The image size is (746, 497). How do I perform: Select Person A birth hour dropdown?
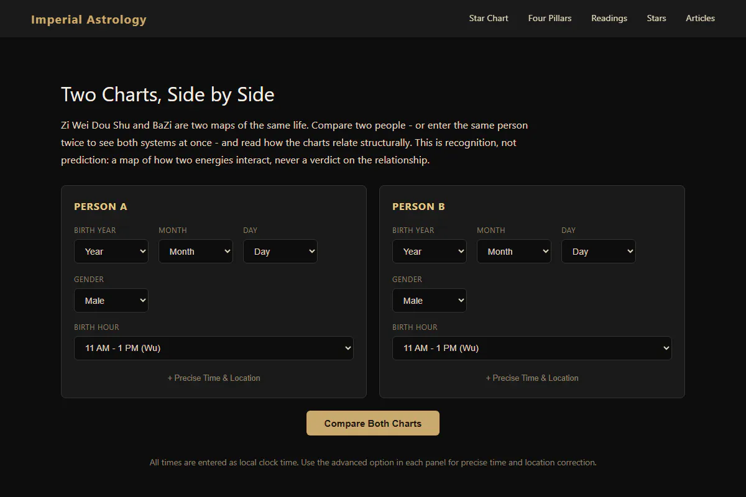[x=214, y=349]
